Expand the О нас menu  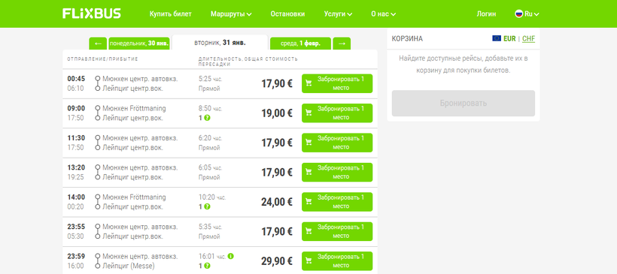383,14
